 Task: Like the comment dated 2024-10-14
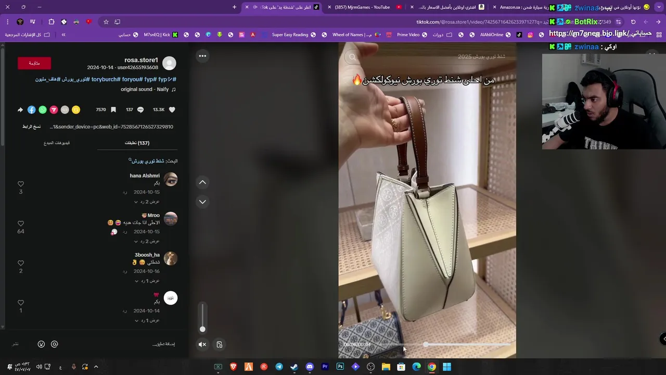21,303
